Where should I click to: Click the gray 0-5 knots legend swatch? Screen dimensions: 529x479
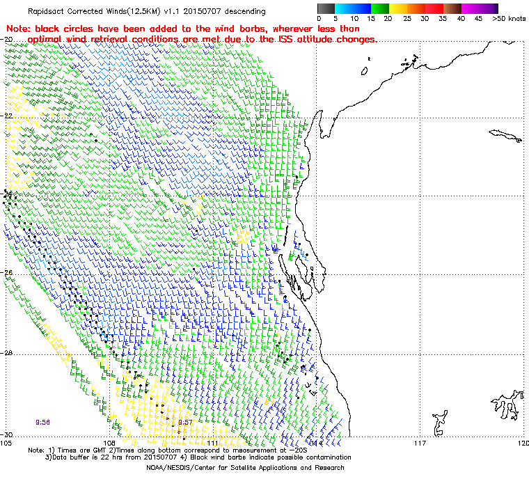326,8
